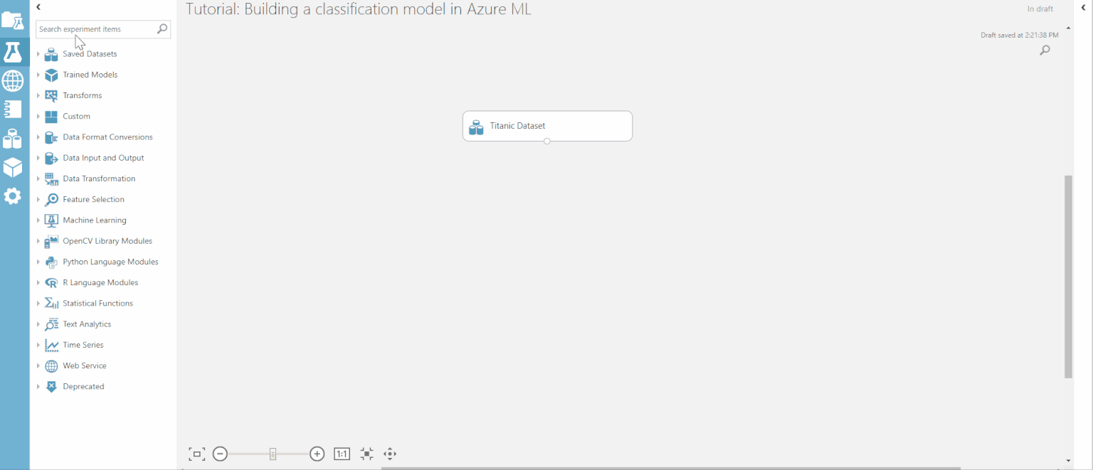Select the Data Format Conversions label
1093x470 pixels.
(x=108, y=137)
